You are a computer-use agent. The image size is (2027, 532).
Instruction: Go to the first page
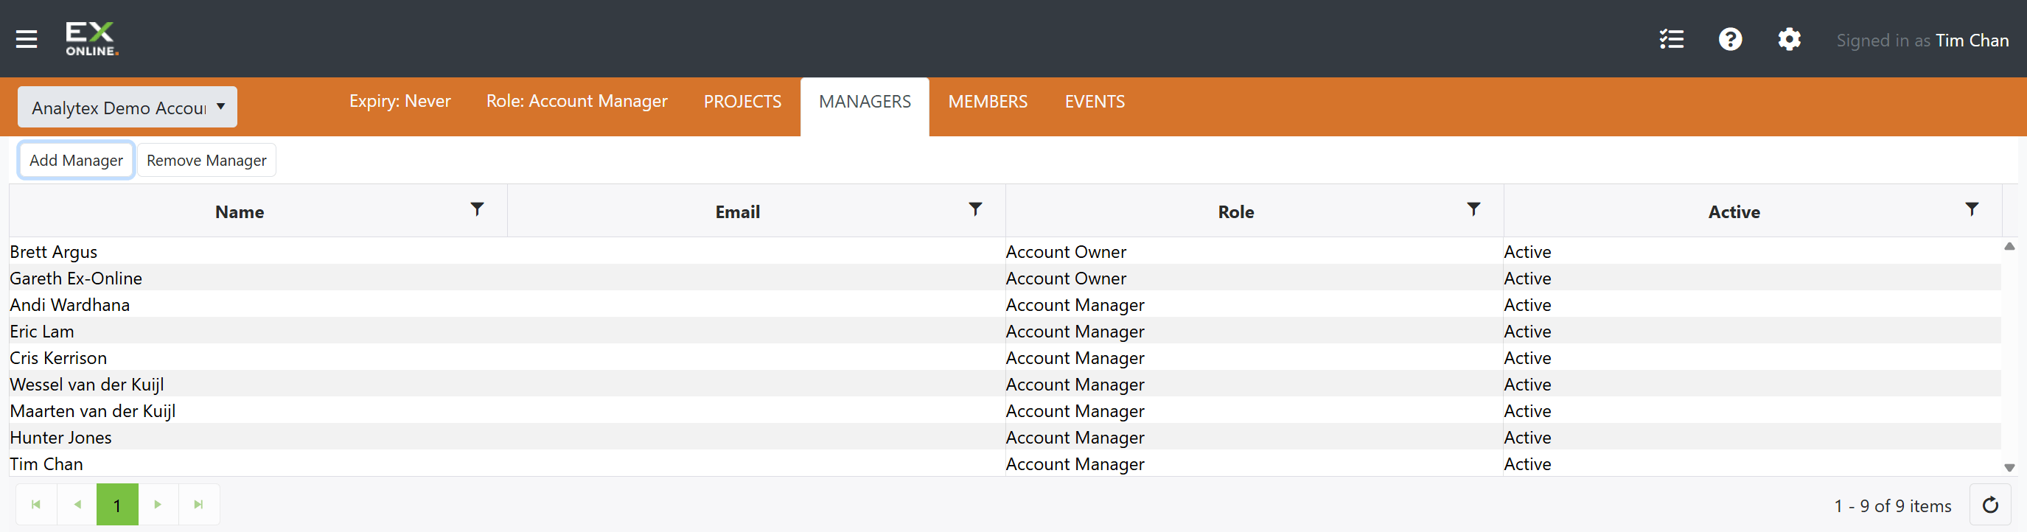[x=36, y=505]
